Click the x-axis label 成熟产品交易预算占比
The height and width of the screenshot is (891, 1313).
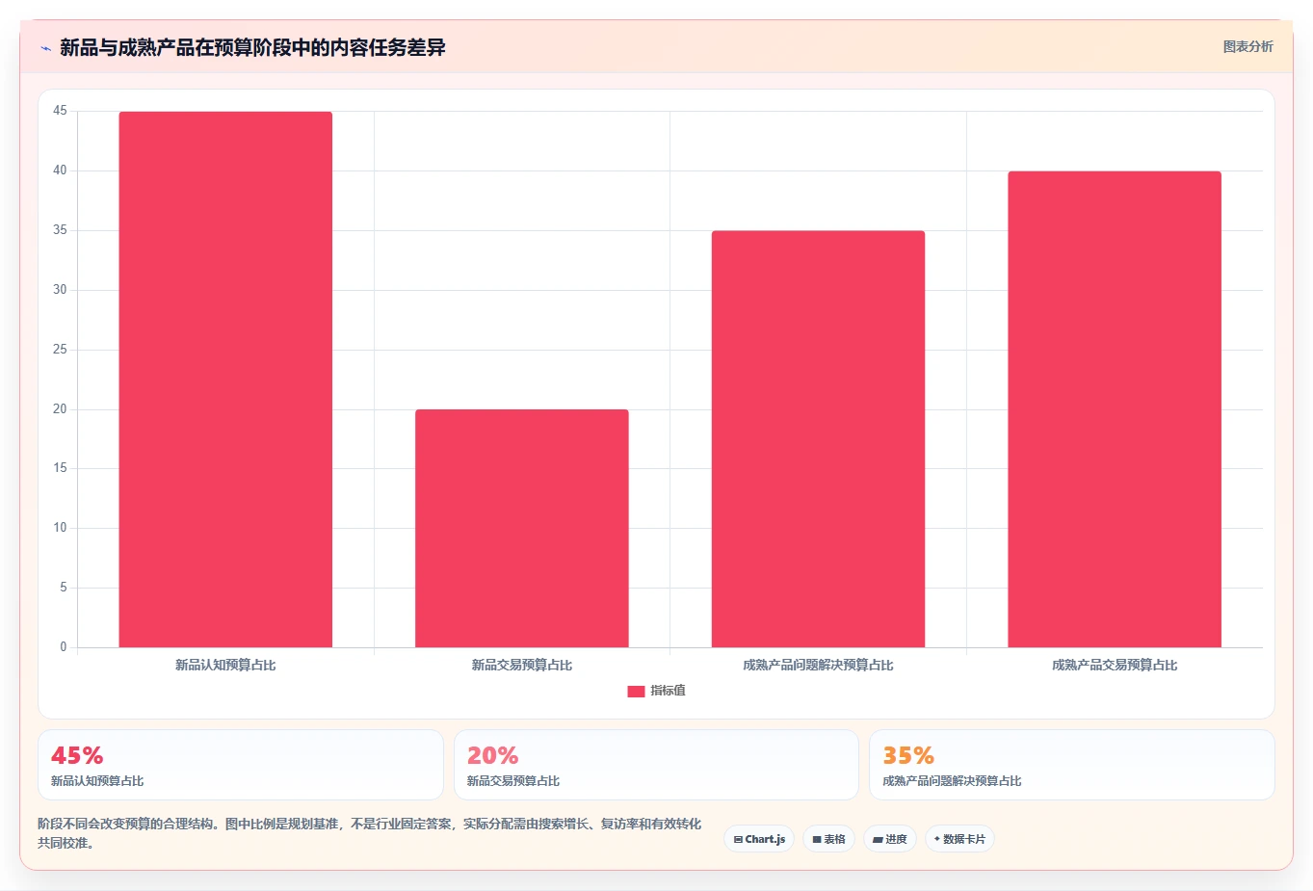point(1115,666)
